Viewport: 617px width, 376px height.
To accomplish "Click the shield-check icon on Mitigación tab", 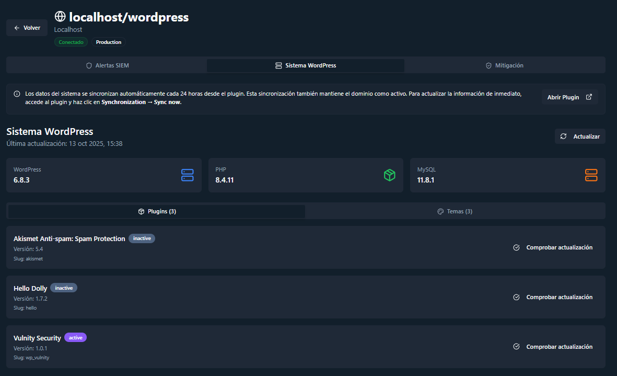I will pos(488,66).
